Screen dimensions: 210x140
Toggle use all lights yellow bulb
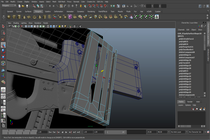[x=60, y=26]
